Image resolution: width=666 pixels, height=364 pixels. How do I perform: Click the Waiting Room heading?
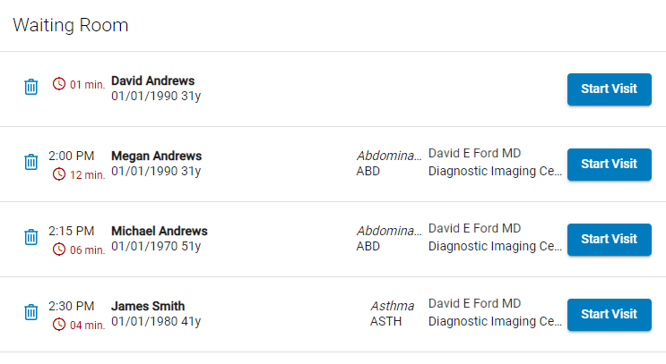click(71, 25)
